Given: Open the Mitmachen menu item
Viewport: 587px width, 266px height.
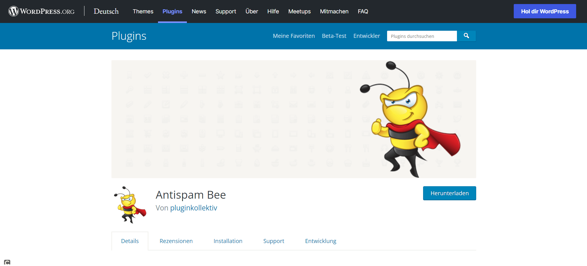Looking at the screenshot, I should (x=334, y=11).
